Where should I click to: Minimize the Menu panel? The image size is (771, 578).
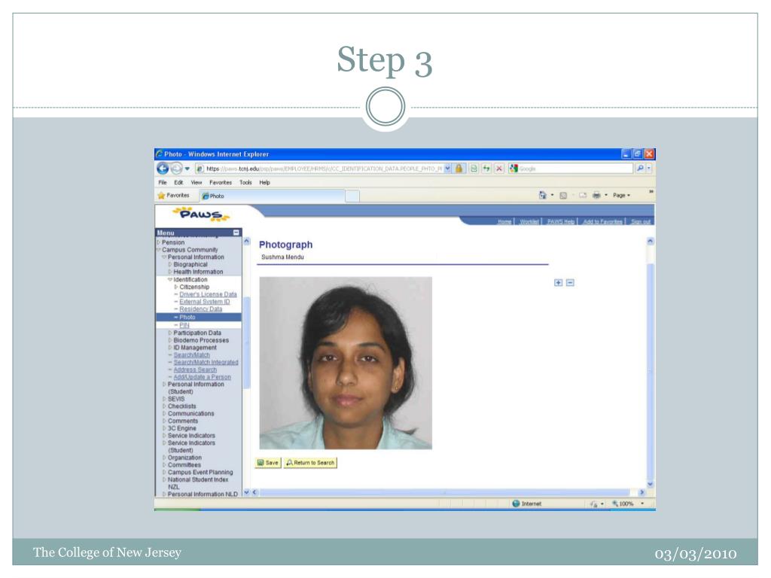pos(236,233)
